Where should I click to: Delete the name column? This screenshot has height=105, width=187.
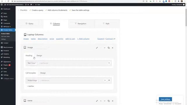pyautogui.click(x=112, y=101)
